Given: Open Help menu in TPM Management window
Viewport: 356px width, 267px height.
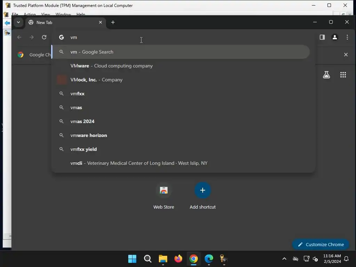Looking at the screenshot, I should pyautogui.click(x=81, y=14).
